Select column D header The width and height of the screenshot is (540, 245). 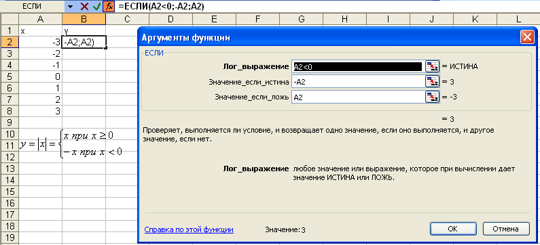click(x=170, y=19)
